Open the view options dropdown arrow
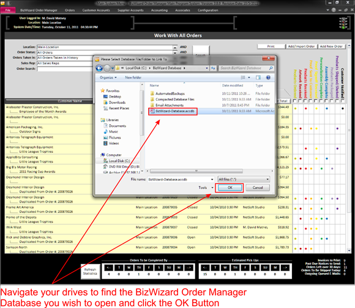Viewport: 355px width, 308px height. coord(249,78)
